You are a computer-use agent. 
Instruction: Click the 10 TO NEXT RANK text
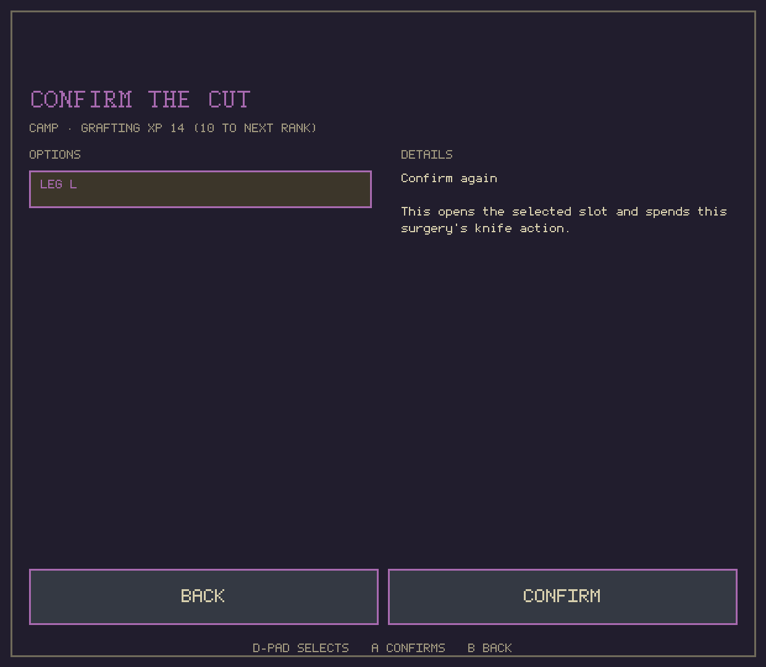(x=255, y=128)
